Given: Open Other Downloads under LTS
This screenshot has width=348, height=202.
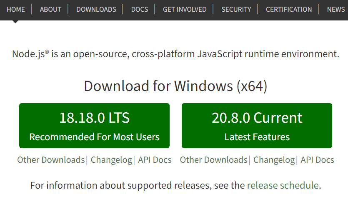Looking at the screenshot, I should coord(51,160).
